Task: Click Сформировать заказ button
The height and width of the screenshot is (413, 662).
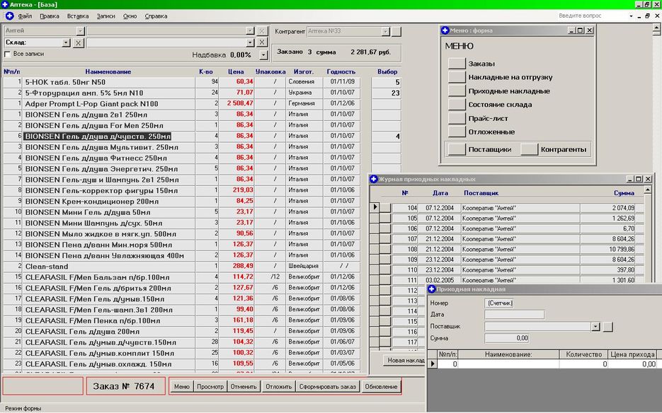Action: tap(328, 386)
